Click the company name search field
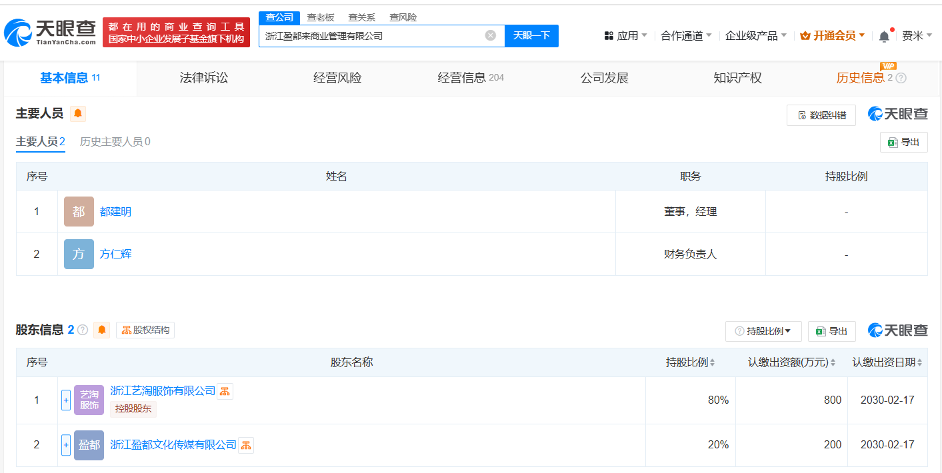This screenshot has height=473, width=942. [370, 36]
